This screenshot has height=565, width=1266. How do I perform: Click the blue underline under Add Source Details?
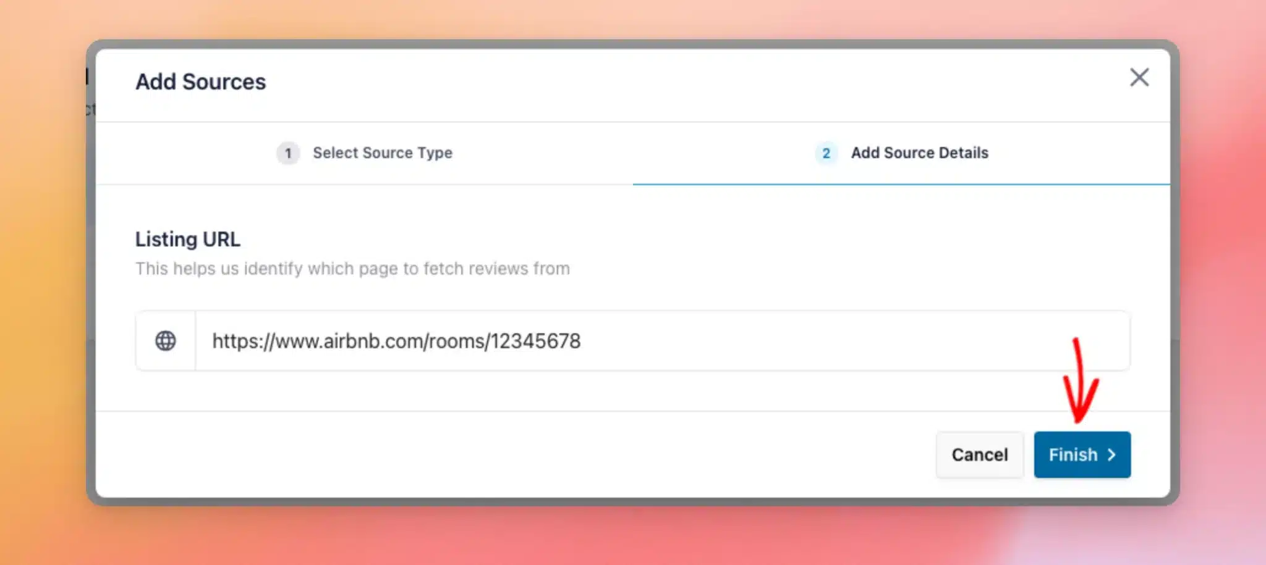pyautogui.click(x=901, y=184)
